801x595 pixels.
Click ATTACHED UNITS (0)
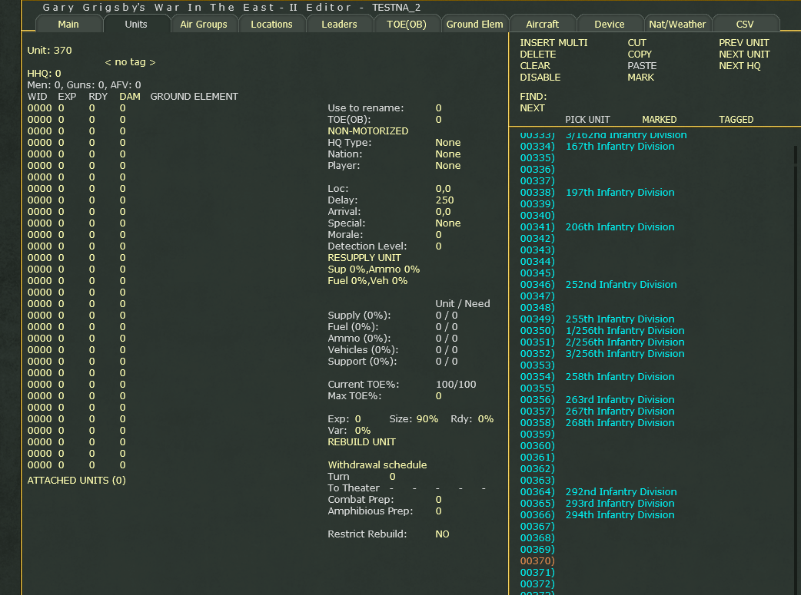pos(77,480)
